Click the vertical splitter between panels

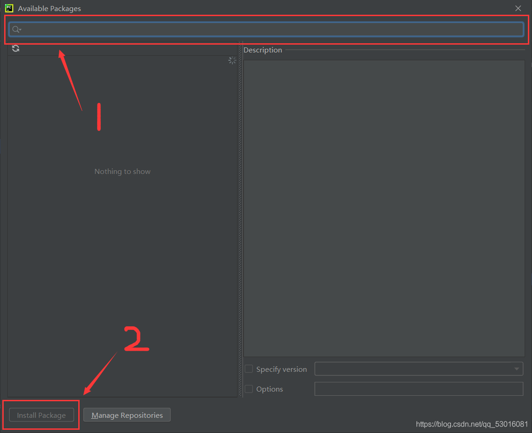pyautogui.click(x=240, y=221)
